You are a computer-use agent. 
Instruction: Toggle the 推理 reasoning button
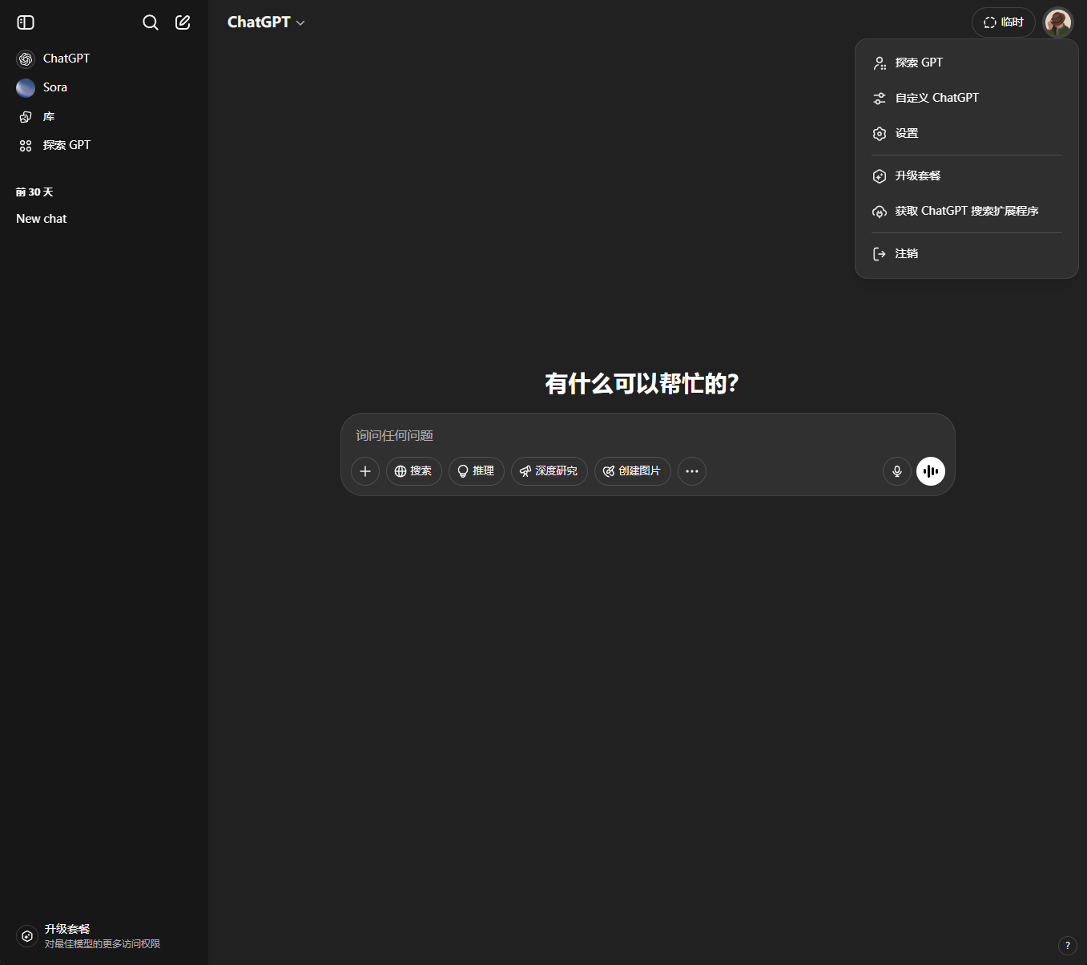[x=477, y=471]
